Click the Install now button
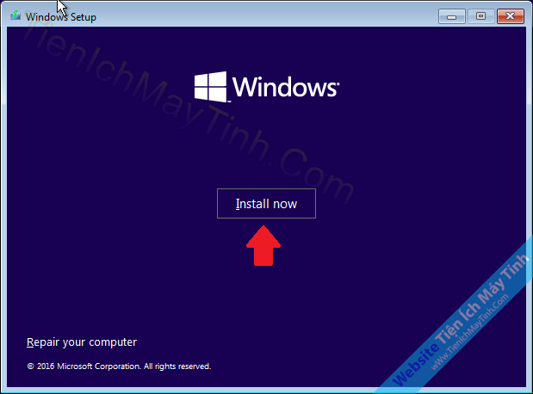Screen dimensions: 533x394 tap(266, 204)
